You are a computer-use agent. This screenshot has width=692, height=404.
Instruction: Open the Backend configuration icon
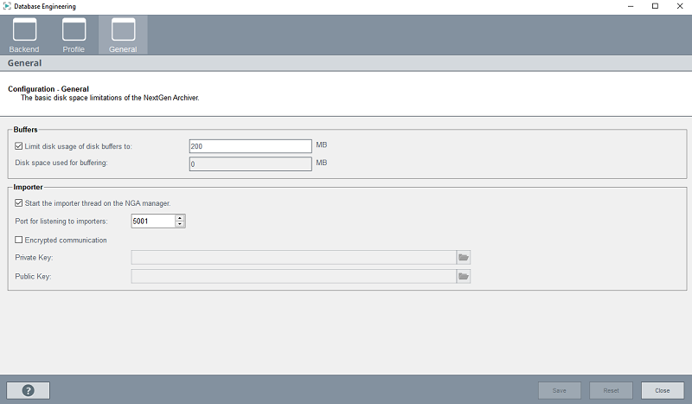point(24,31)
